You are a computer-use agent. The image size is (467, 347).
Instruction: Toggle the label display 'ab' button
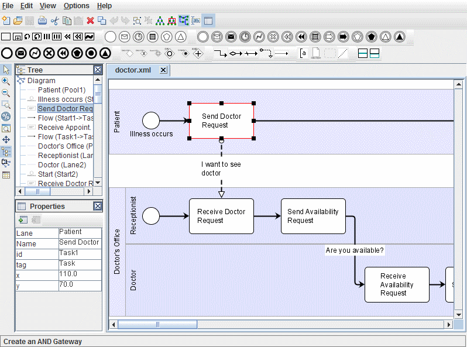[x=196, y=20]
